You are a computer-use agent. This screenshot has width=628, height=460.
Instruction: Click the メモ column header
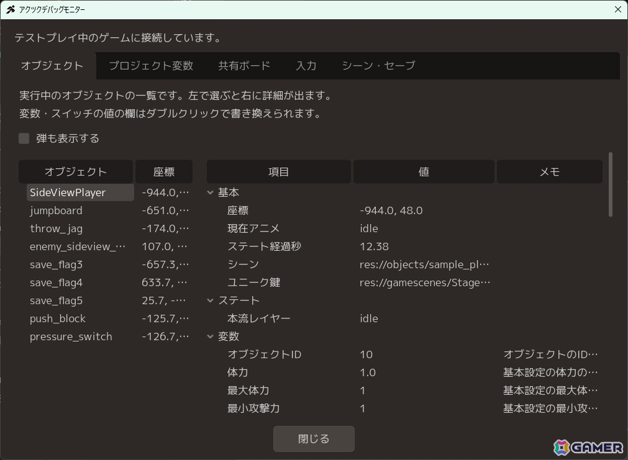click(x=550, y=172)
